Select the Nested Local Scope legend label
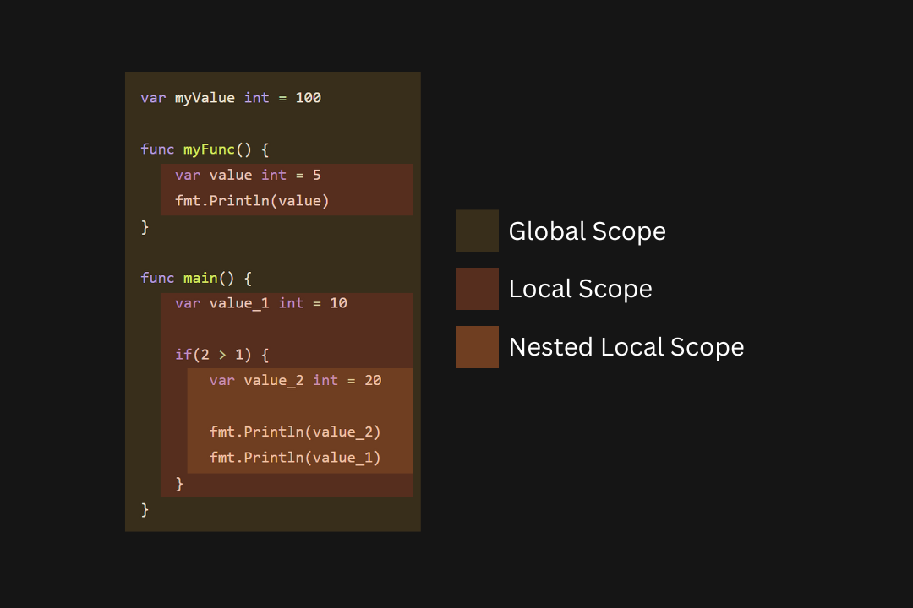 (x=626, y=347)
